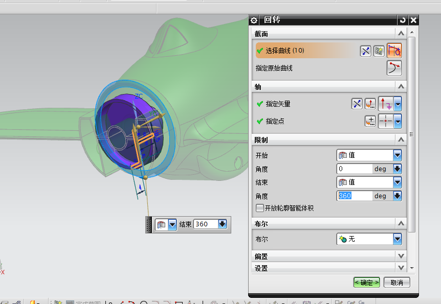Image resolution: width=441 pixels, height=304 pixels.
Task: Open the 开始 dropdown showing 值
Action: [396, 155]
